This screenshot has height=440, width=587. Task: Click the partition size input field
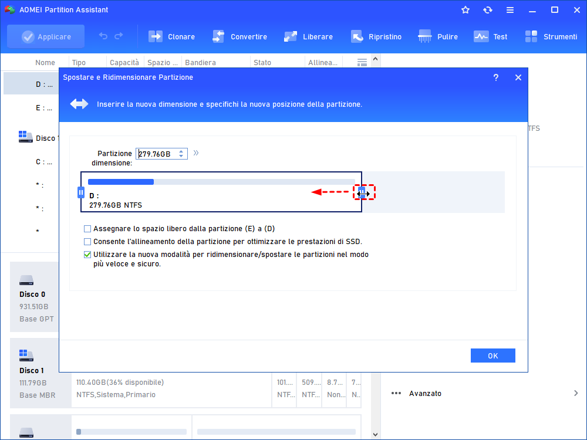tap(157, 154)
